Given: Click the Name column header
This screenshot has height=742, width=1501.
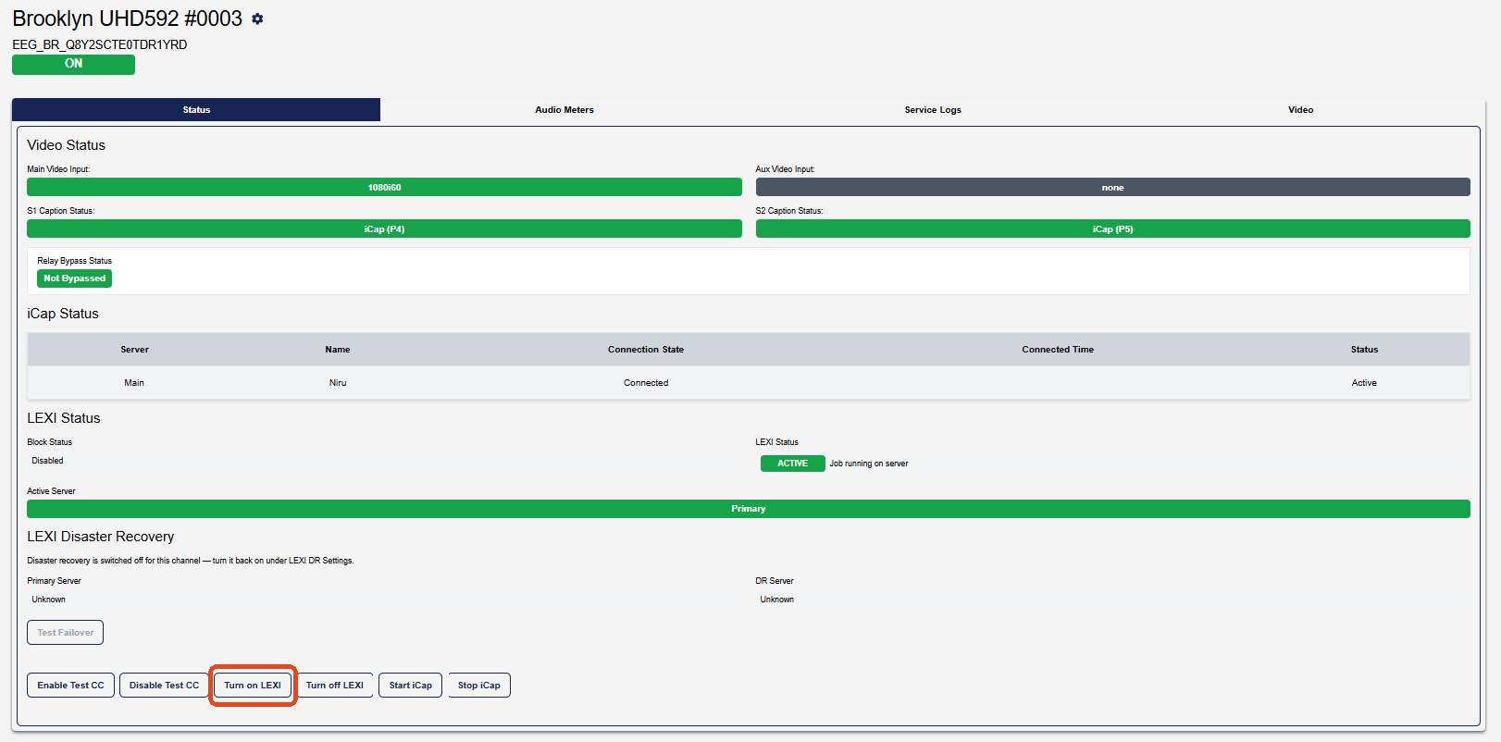Looking at the screenshot, I should (x=338, y=350).
